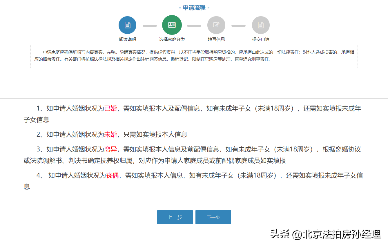Image resolution: width=388 pixels, height=246 pixels.
Task: Click the red 已婚 keyword
Action: pos(110,108)
